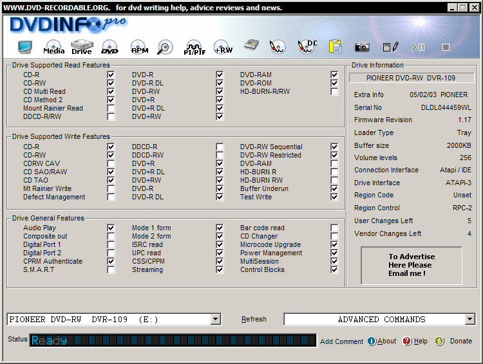Click the Firmware Revision value 1.17

(464, 120)
